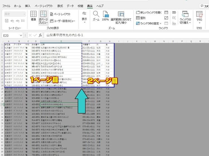This screenshot has height=156, width=209.
Task: Click the hide window icon
Action: click(x=166, y=18)
